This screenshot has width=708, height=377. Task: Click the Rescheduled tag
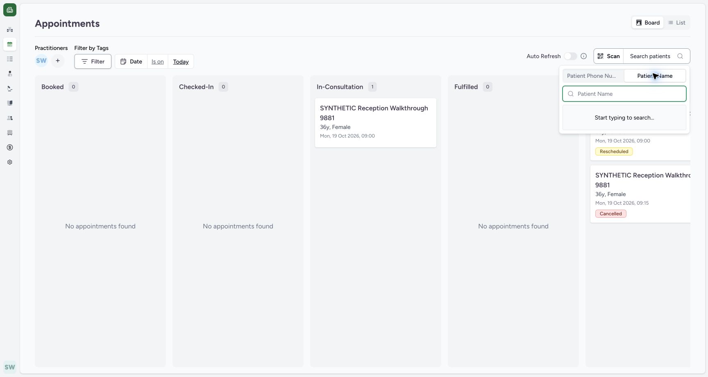614,151
